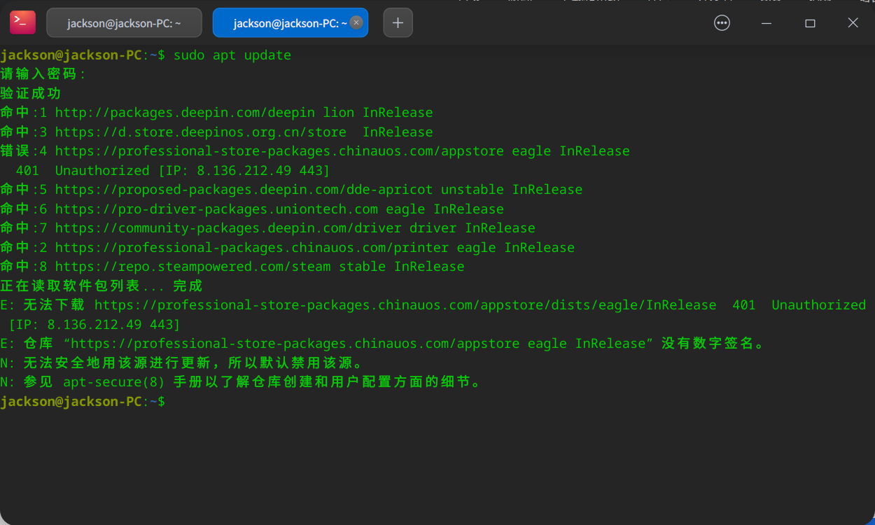Click the red terminal app icon
The image size is (875, 525).
pyautogui.click(x=22, y=22)
